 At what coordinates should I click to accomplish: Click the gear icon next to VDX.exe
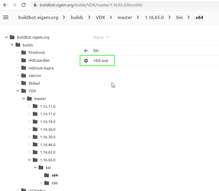pos(86,61)
